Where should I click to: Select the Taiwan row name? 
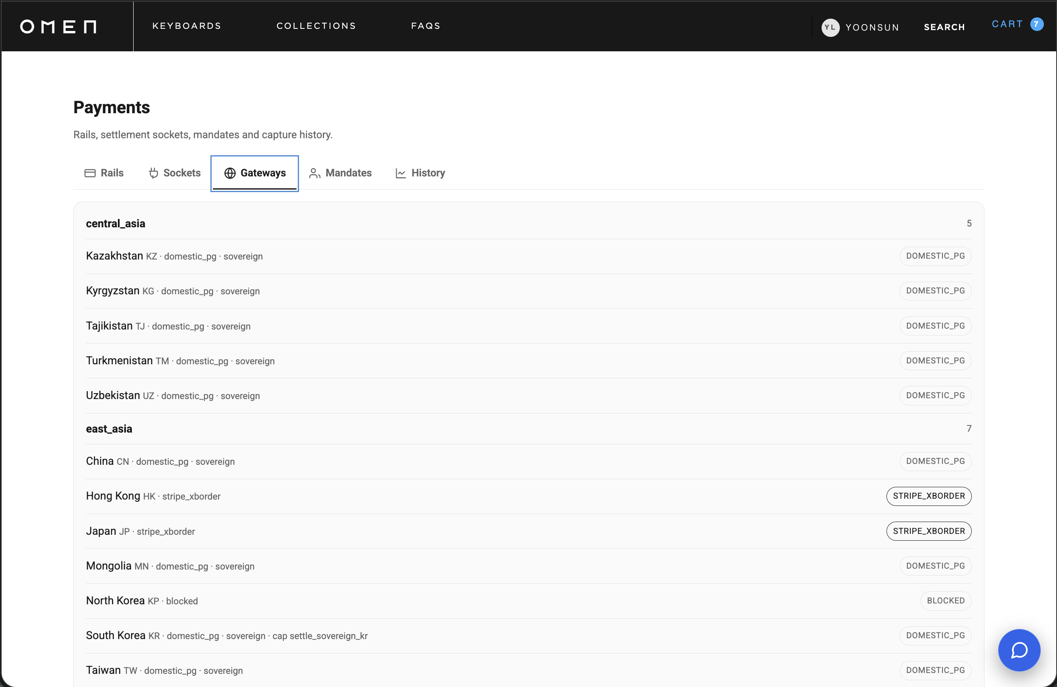click(103, 670)
